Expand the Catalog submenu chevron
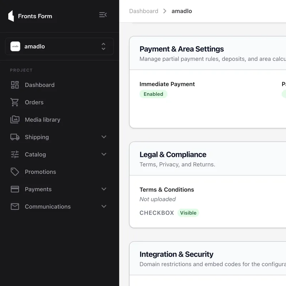286x286 pixels. point(104,154)
